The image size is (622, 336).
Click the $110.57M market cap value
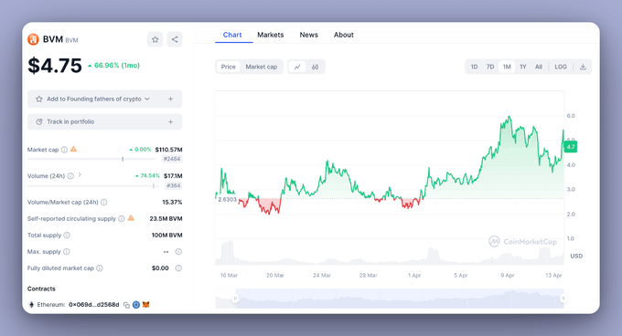point(168,150)
